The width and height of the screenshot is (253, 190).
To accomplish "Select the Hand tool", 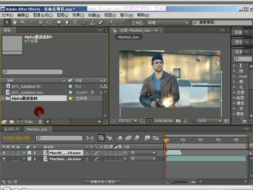I will coord(15,22).
